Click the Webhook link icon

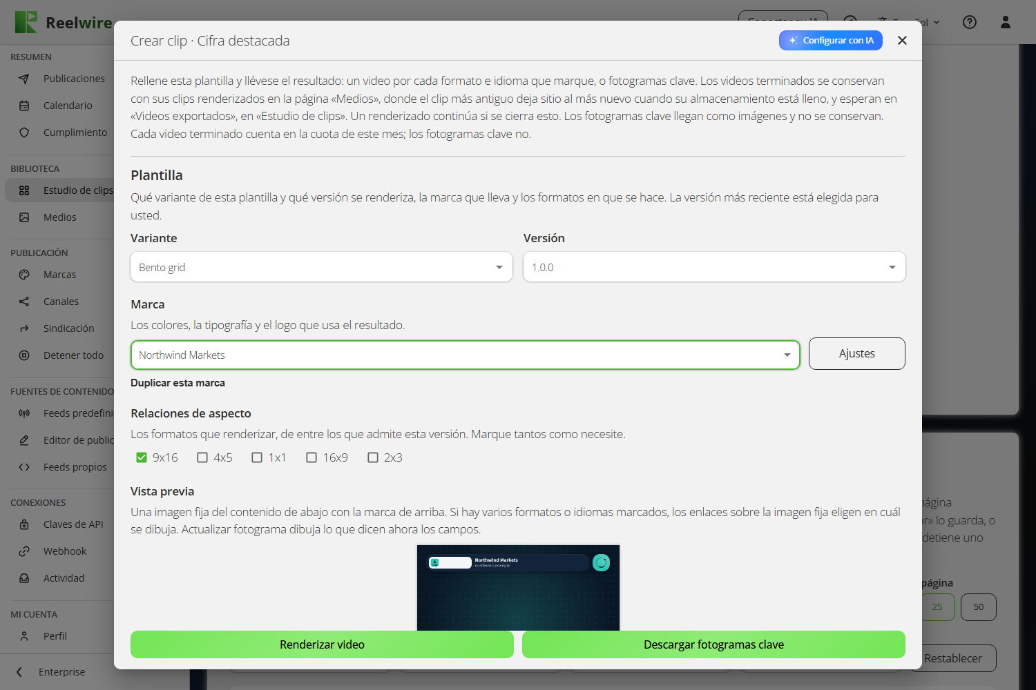click(x=24, y=551)
